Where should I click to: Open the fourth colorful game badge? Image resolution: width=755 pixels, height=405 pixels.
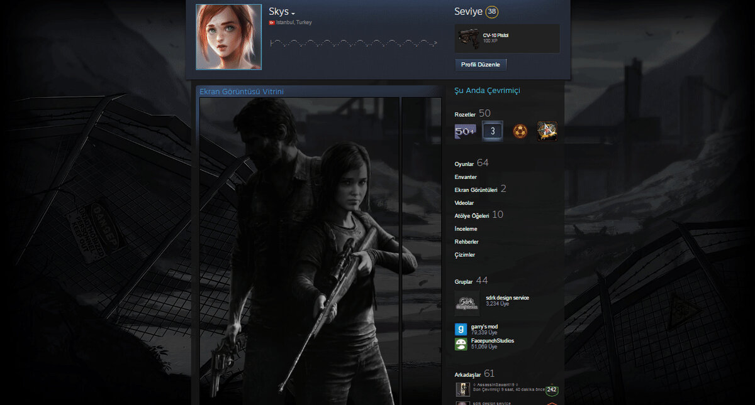point(547,131)
